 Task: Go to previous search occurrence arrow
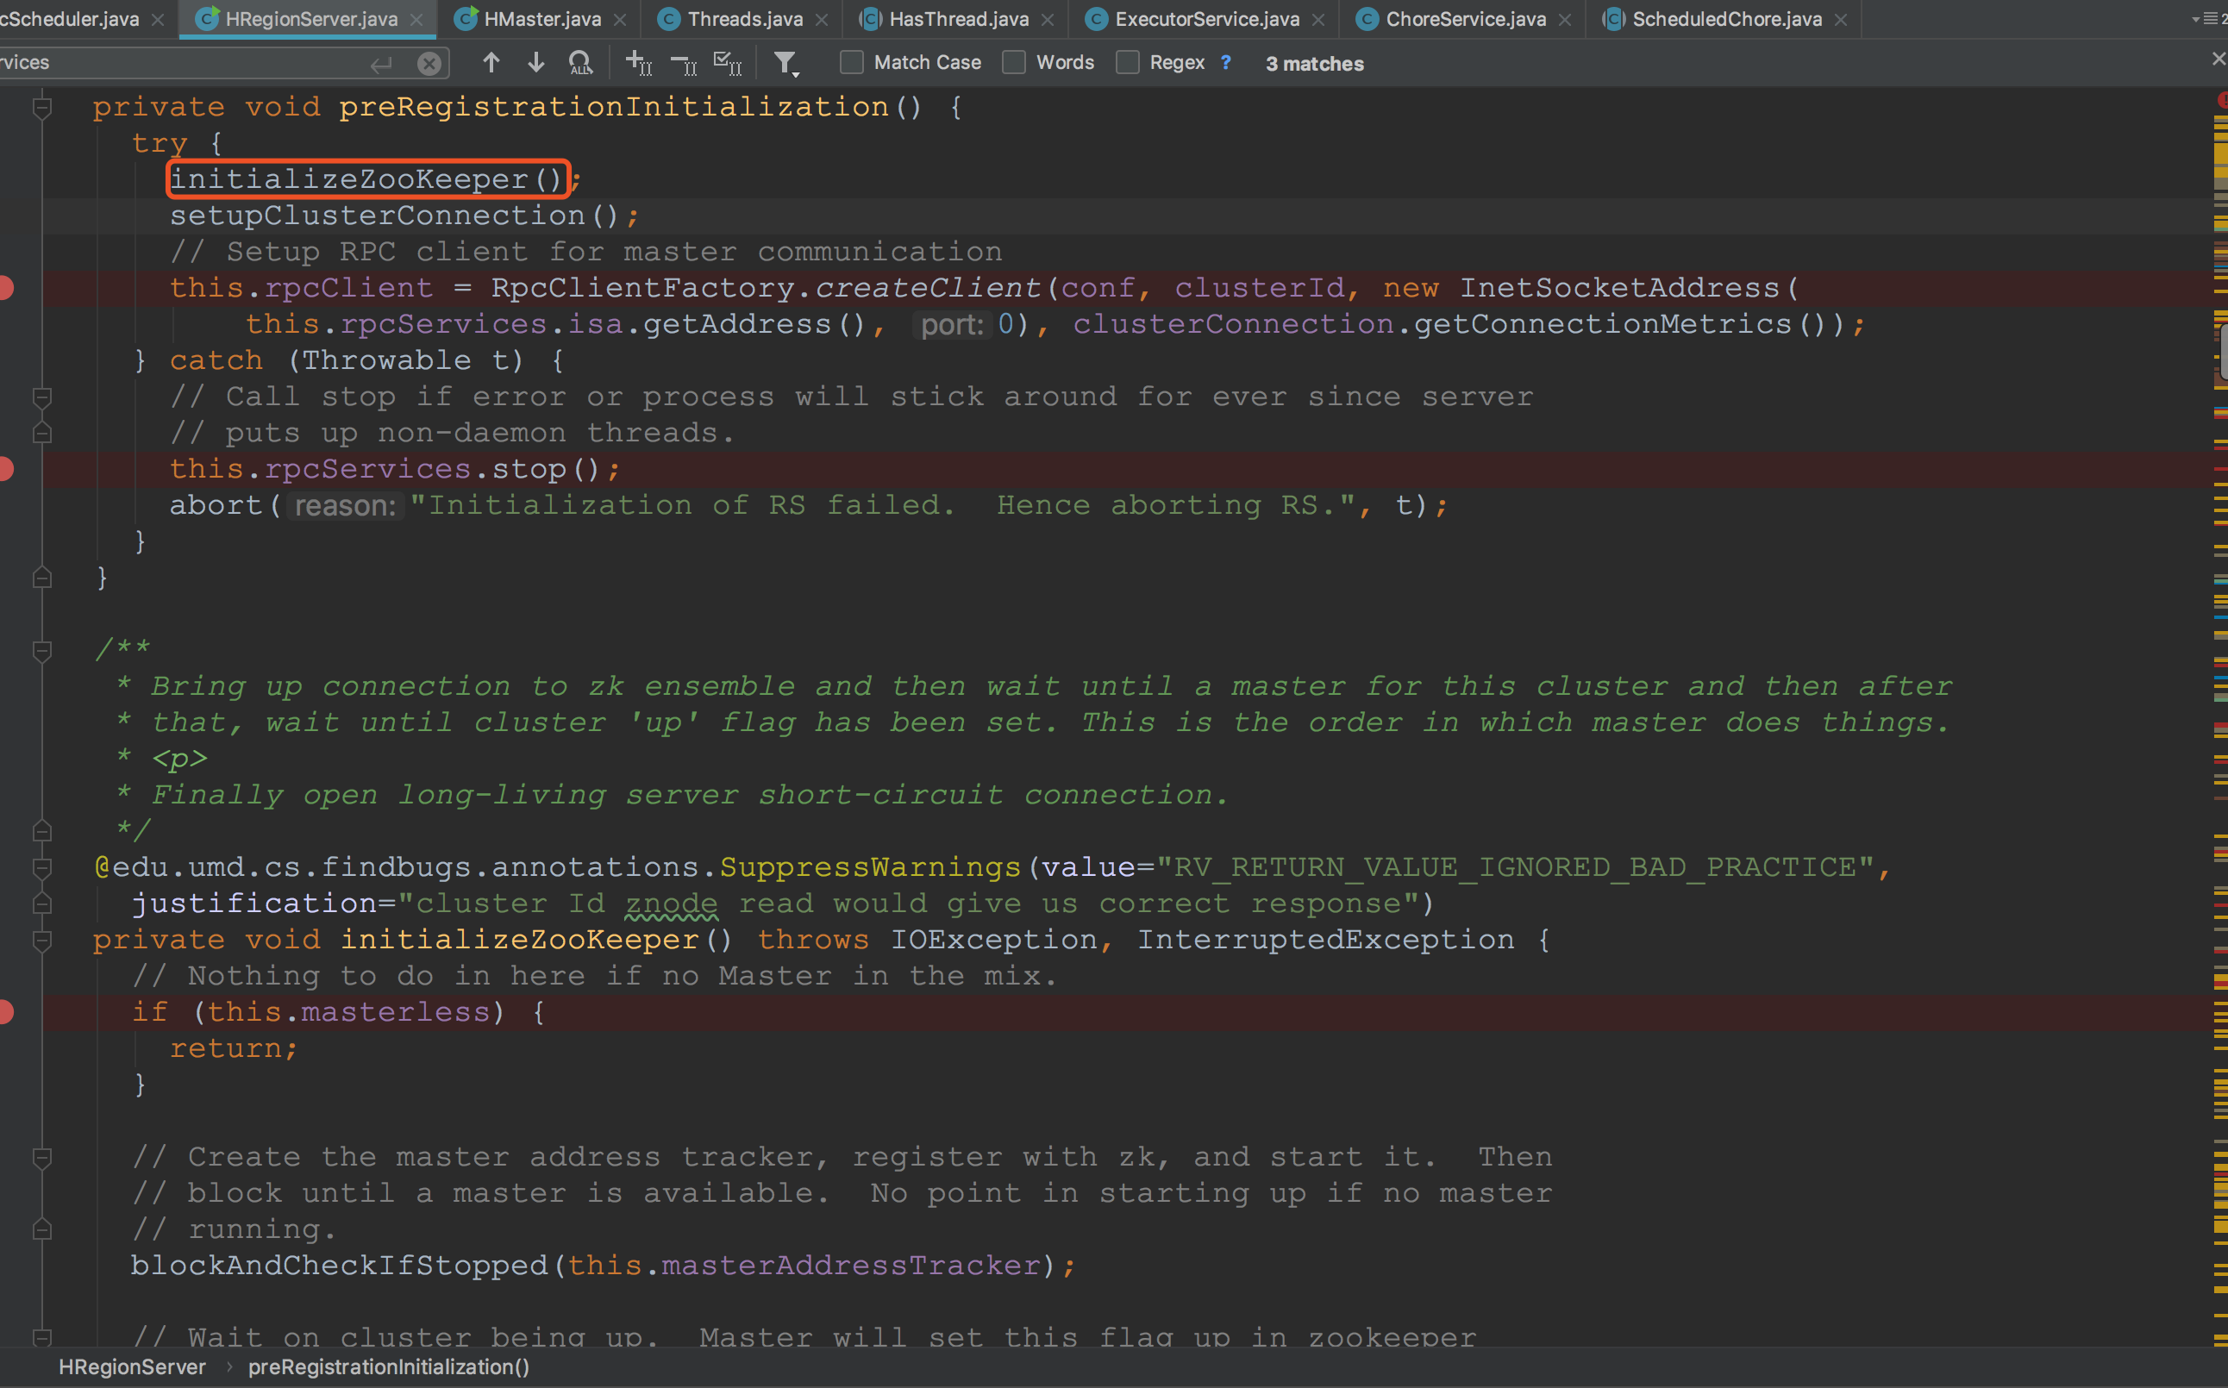(491, 62)
